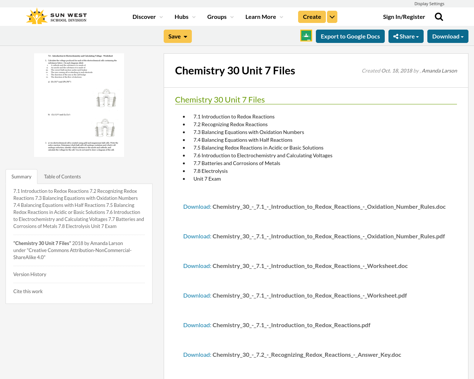Viewport: 474px width, 379px height.
Task: Open the search magnifier icon
Action: (x=439, y=17)
